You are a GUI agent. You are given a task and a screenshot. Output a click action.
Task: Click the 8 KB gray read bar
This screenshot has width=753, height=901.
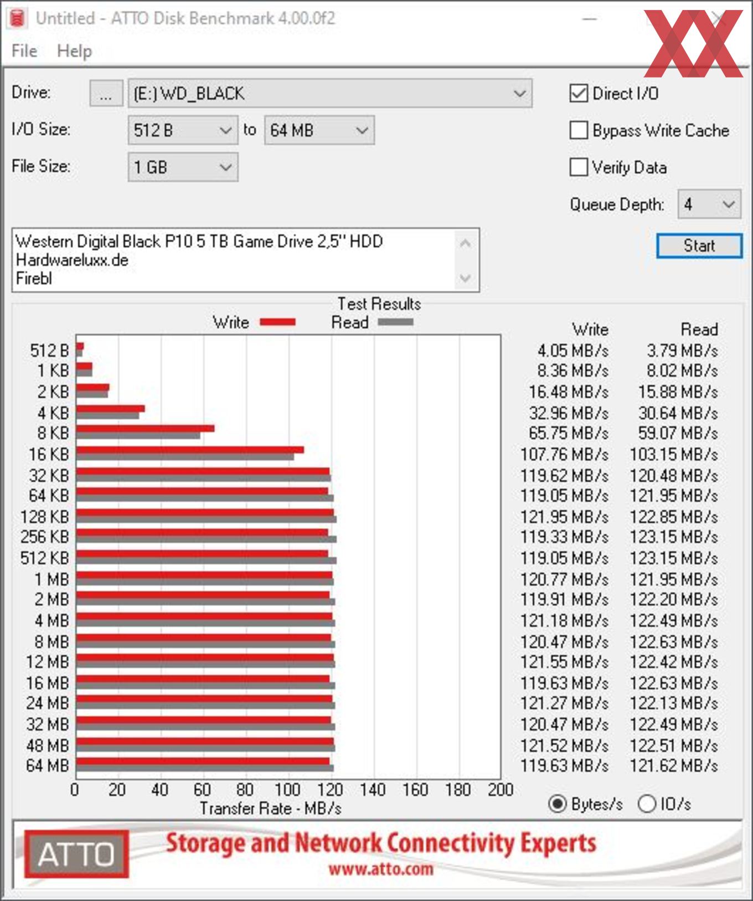138,436
